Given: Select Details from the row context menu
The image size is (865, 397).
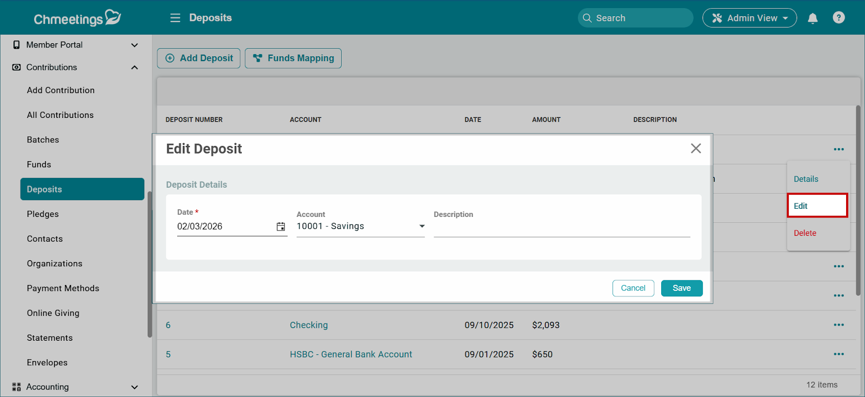Looking at the screenshot, I should point(806,179).
